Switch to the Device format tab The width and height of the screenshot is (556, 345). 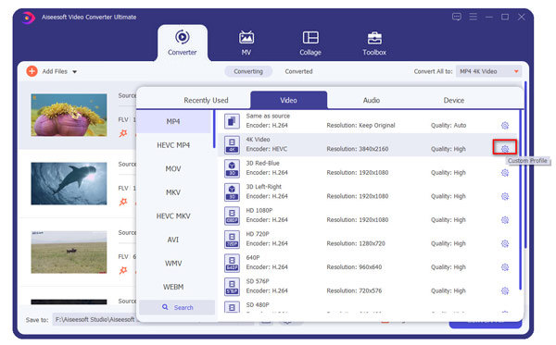pyautogui.click(x=454, y=100)
